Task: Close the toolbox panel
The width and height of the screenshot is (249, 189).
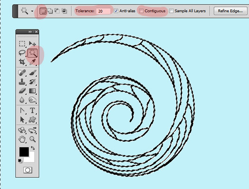Action: pos(36,32)
